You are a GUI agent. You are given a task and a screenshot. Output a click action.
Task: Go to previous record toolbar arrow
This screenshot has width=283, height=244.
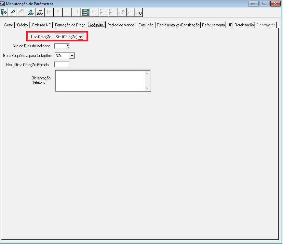pos(58,12)
